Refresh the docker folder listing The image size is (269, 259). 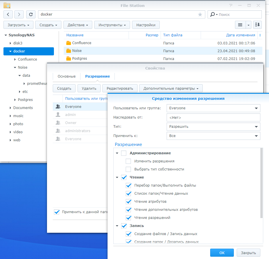[31, 14]
